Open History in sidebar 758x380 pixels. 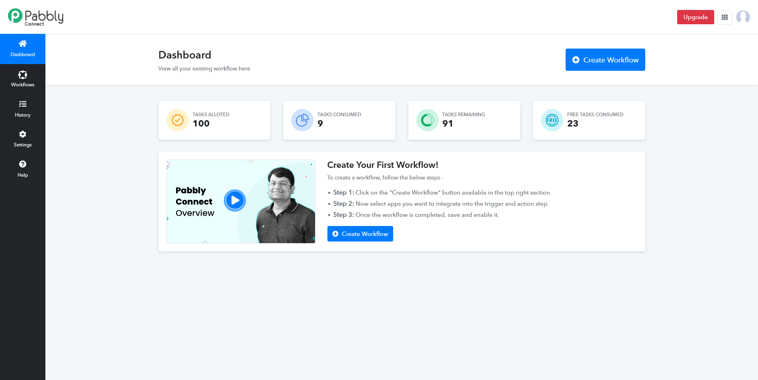[23, 109]
